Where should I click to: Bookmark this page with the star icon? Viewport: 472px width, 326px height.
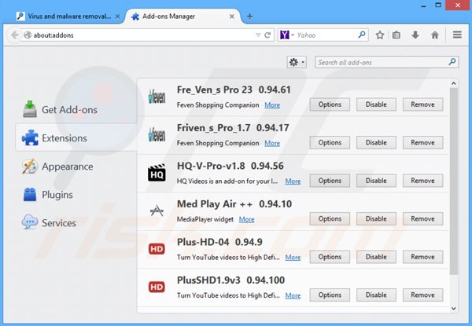[x=380, y=35]
